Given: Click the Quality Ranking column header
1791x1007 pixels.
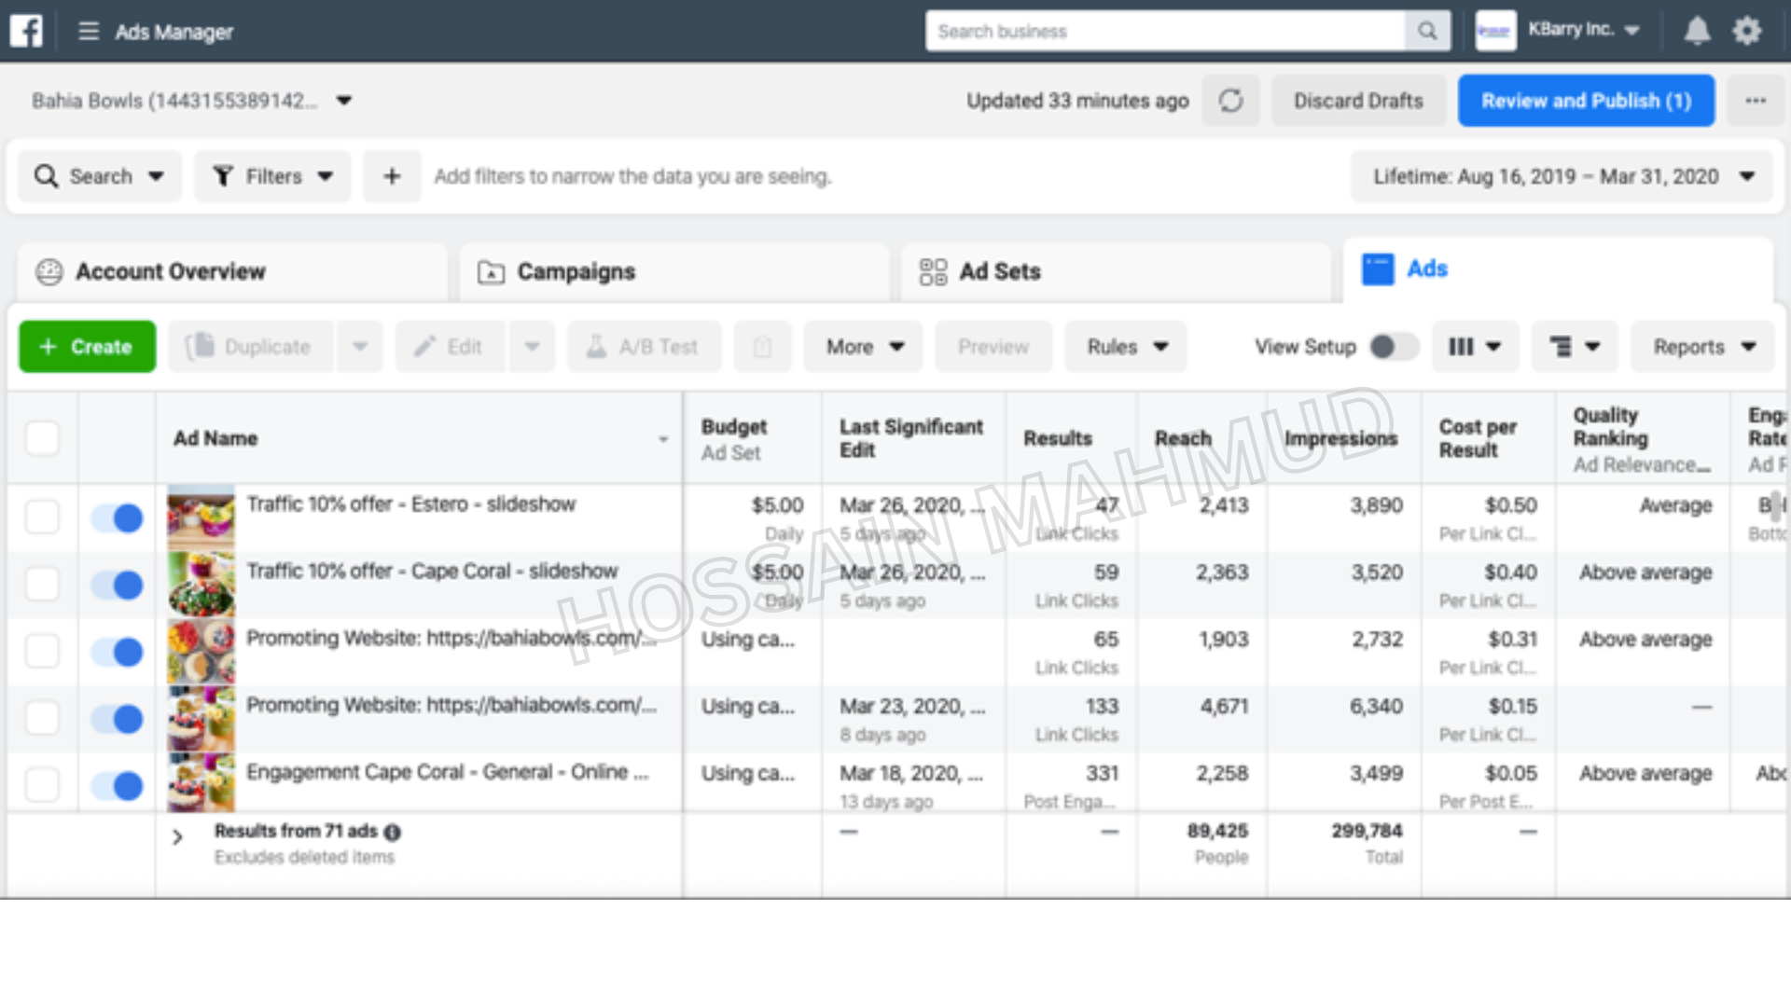Looking at the screenshot, I should [x=1643, y=438].
